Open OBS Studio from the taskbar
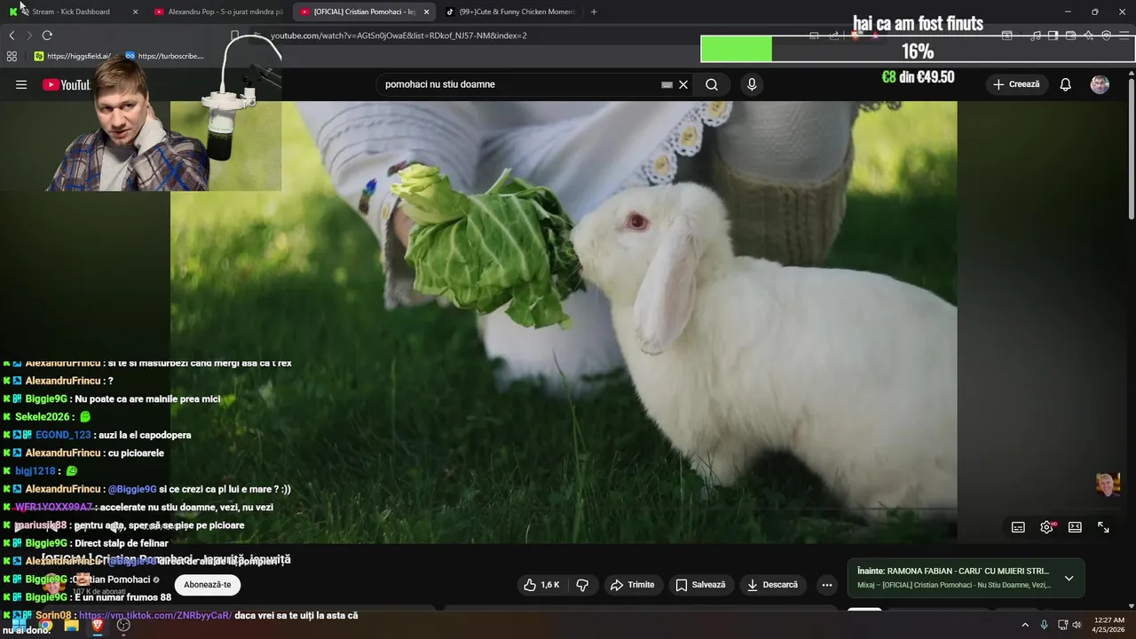 123,625
